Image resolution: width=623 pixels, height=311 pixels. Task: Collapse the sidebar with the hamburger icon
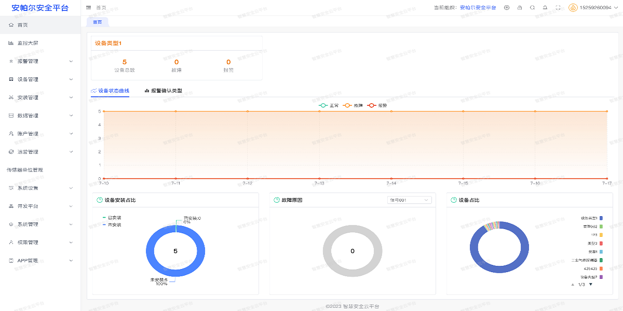[88, 7]
